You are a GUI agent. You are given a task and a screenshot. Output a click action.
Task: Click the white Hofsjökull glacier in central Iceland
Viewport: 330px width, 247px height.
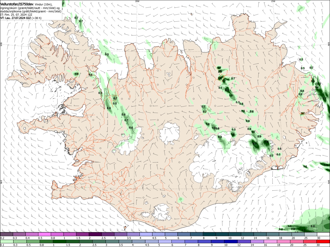click(169, 134)
